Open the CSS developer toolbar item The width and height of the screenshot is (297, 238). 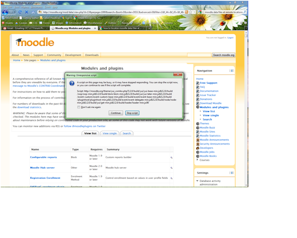point(33,23)
